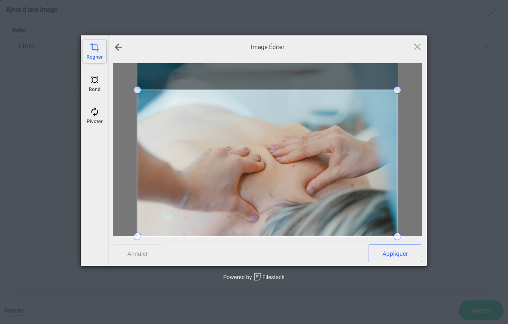Click the bottom-right crop handle
This screenshot has height=324, width=508.
tap(397, 236)
